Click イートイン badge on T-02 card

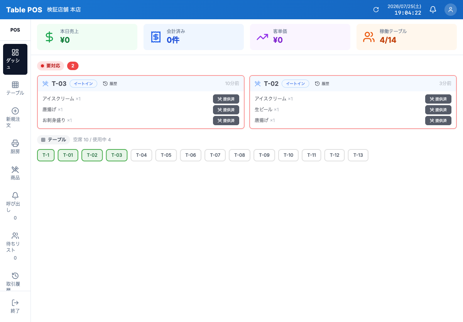[296, 84]
